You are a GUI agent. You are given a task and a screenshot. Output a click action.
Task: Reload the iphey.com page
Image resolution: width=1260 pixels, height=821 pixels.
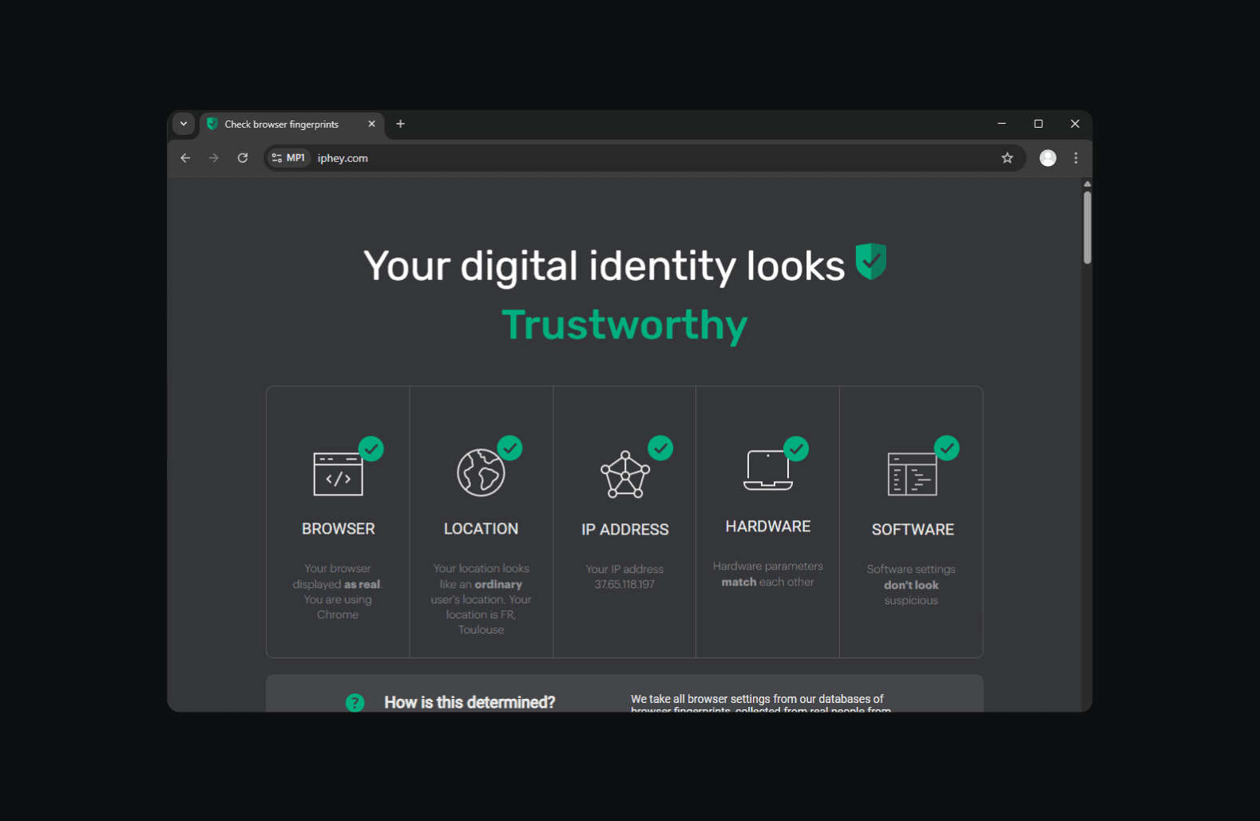pos(243,158)
